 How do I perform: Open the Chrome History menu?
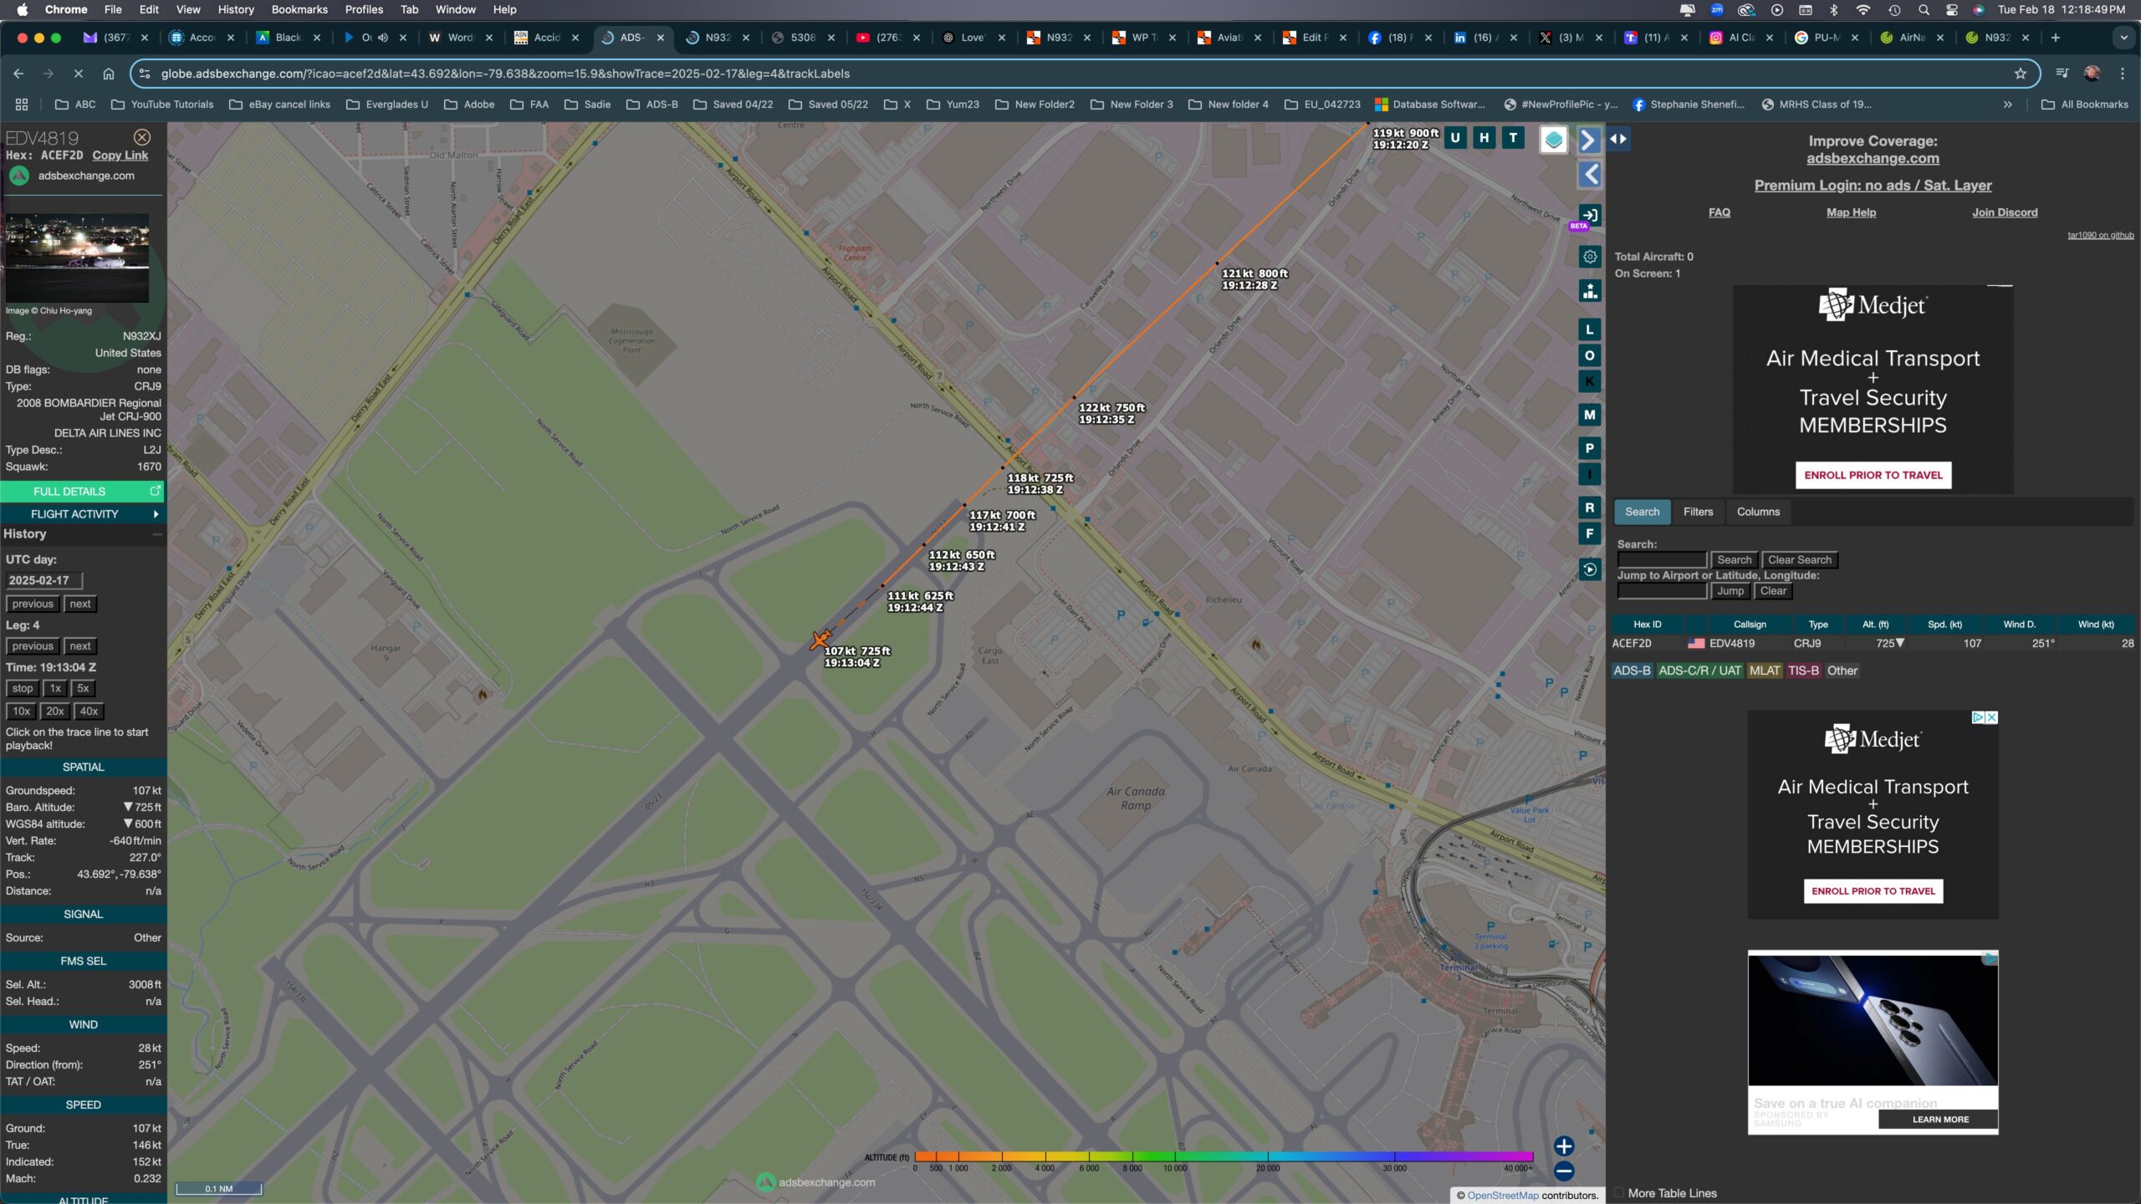pyautogui.click(x=235, y=9)
